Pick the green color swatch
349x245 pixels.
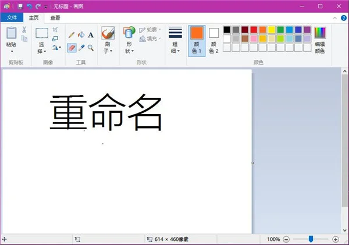coord(280,30)
